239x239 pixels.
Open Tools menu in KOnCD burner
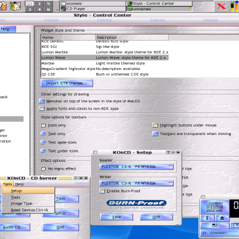8,184
